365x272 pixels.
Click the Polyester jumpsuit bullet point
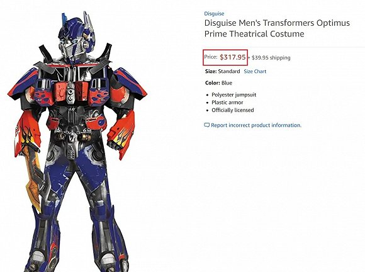click(233, 95)
